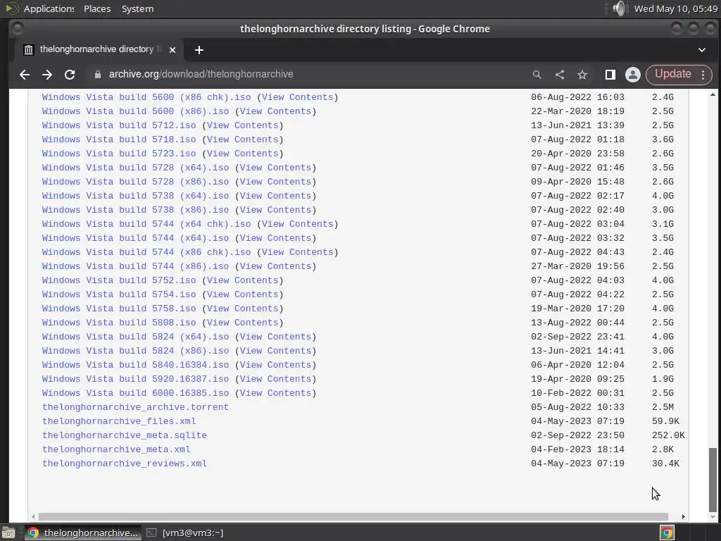View Contents of build 5723.iso
The image size is (721, 541).
coord(242,154)
